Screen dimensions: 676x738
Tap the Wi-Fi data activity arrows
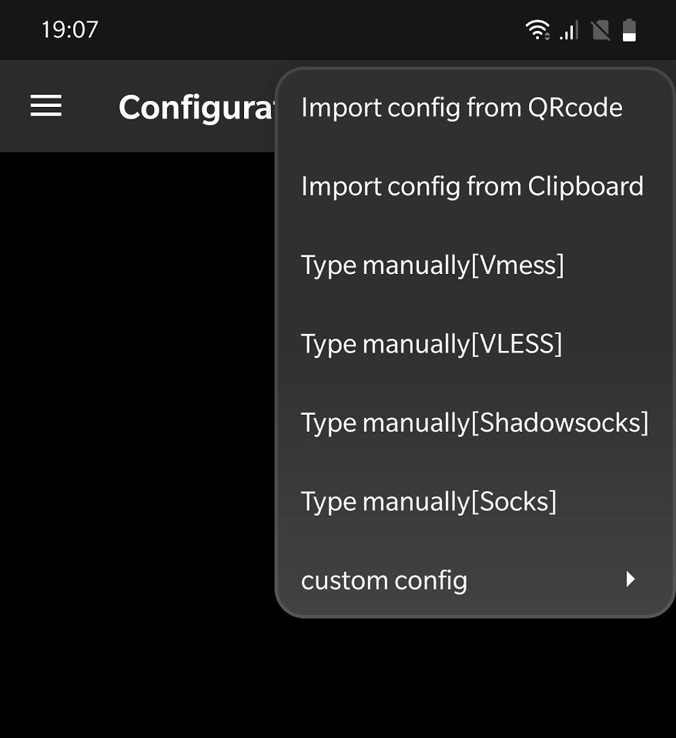pyautogui.click(x=547, y=35)
